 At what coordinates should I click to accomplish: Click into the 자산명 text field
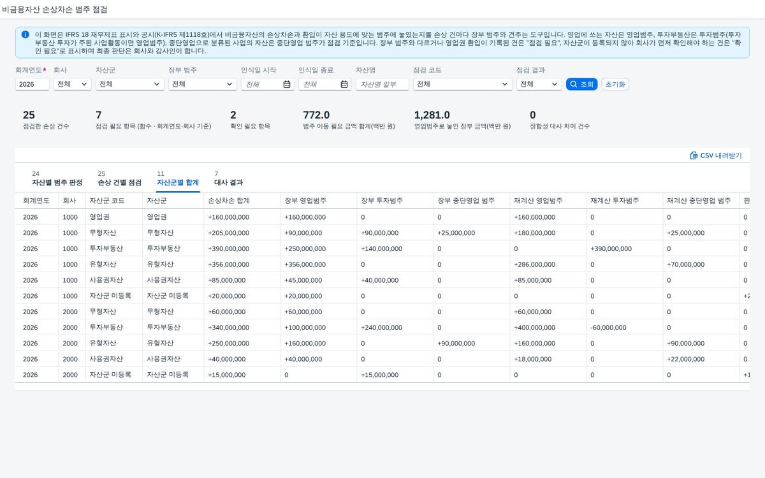[x=382, y=84]
